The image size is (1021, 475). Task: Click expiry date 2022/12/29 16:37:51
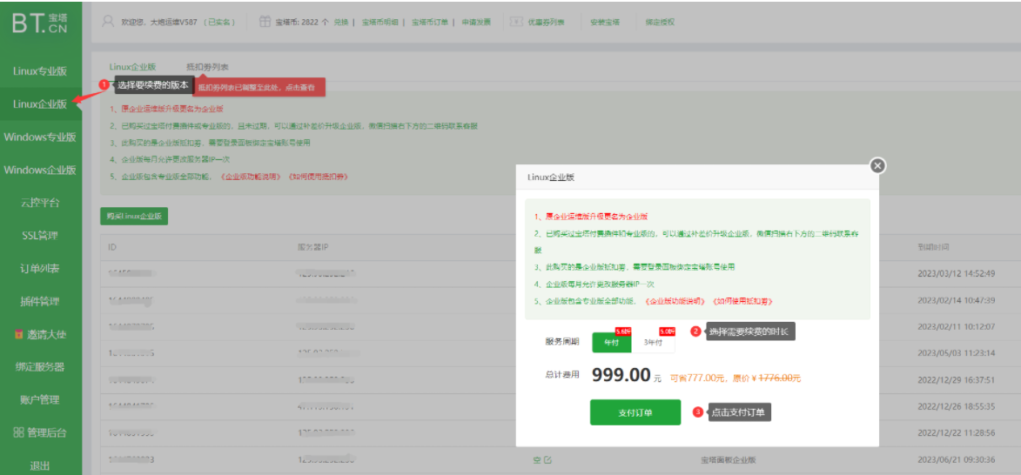click(x=957, y=380)
